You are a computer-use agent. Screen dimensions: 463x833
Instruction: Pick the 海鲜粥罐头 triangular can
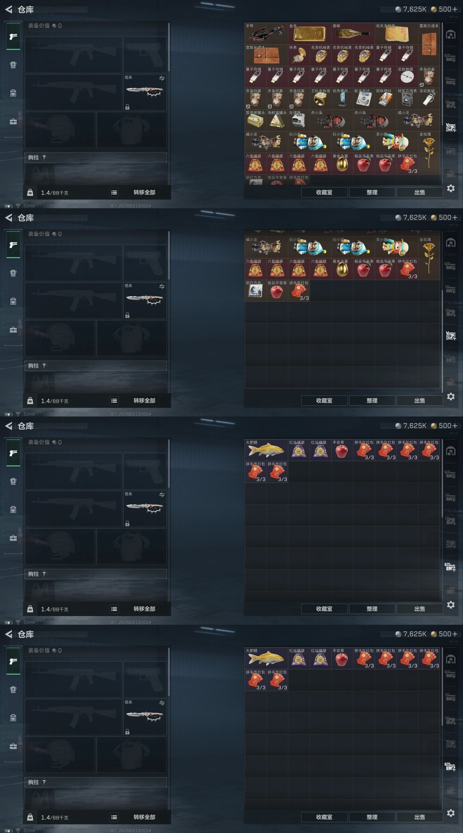point(277,120)
